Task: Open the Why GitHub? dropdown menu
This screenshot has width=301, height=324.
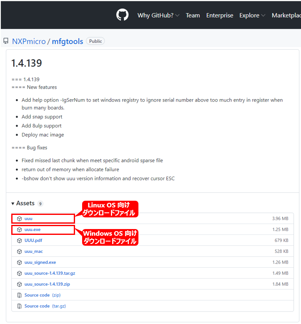Action: tap(158, 15)
